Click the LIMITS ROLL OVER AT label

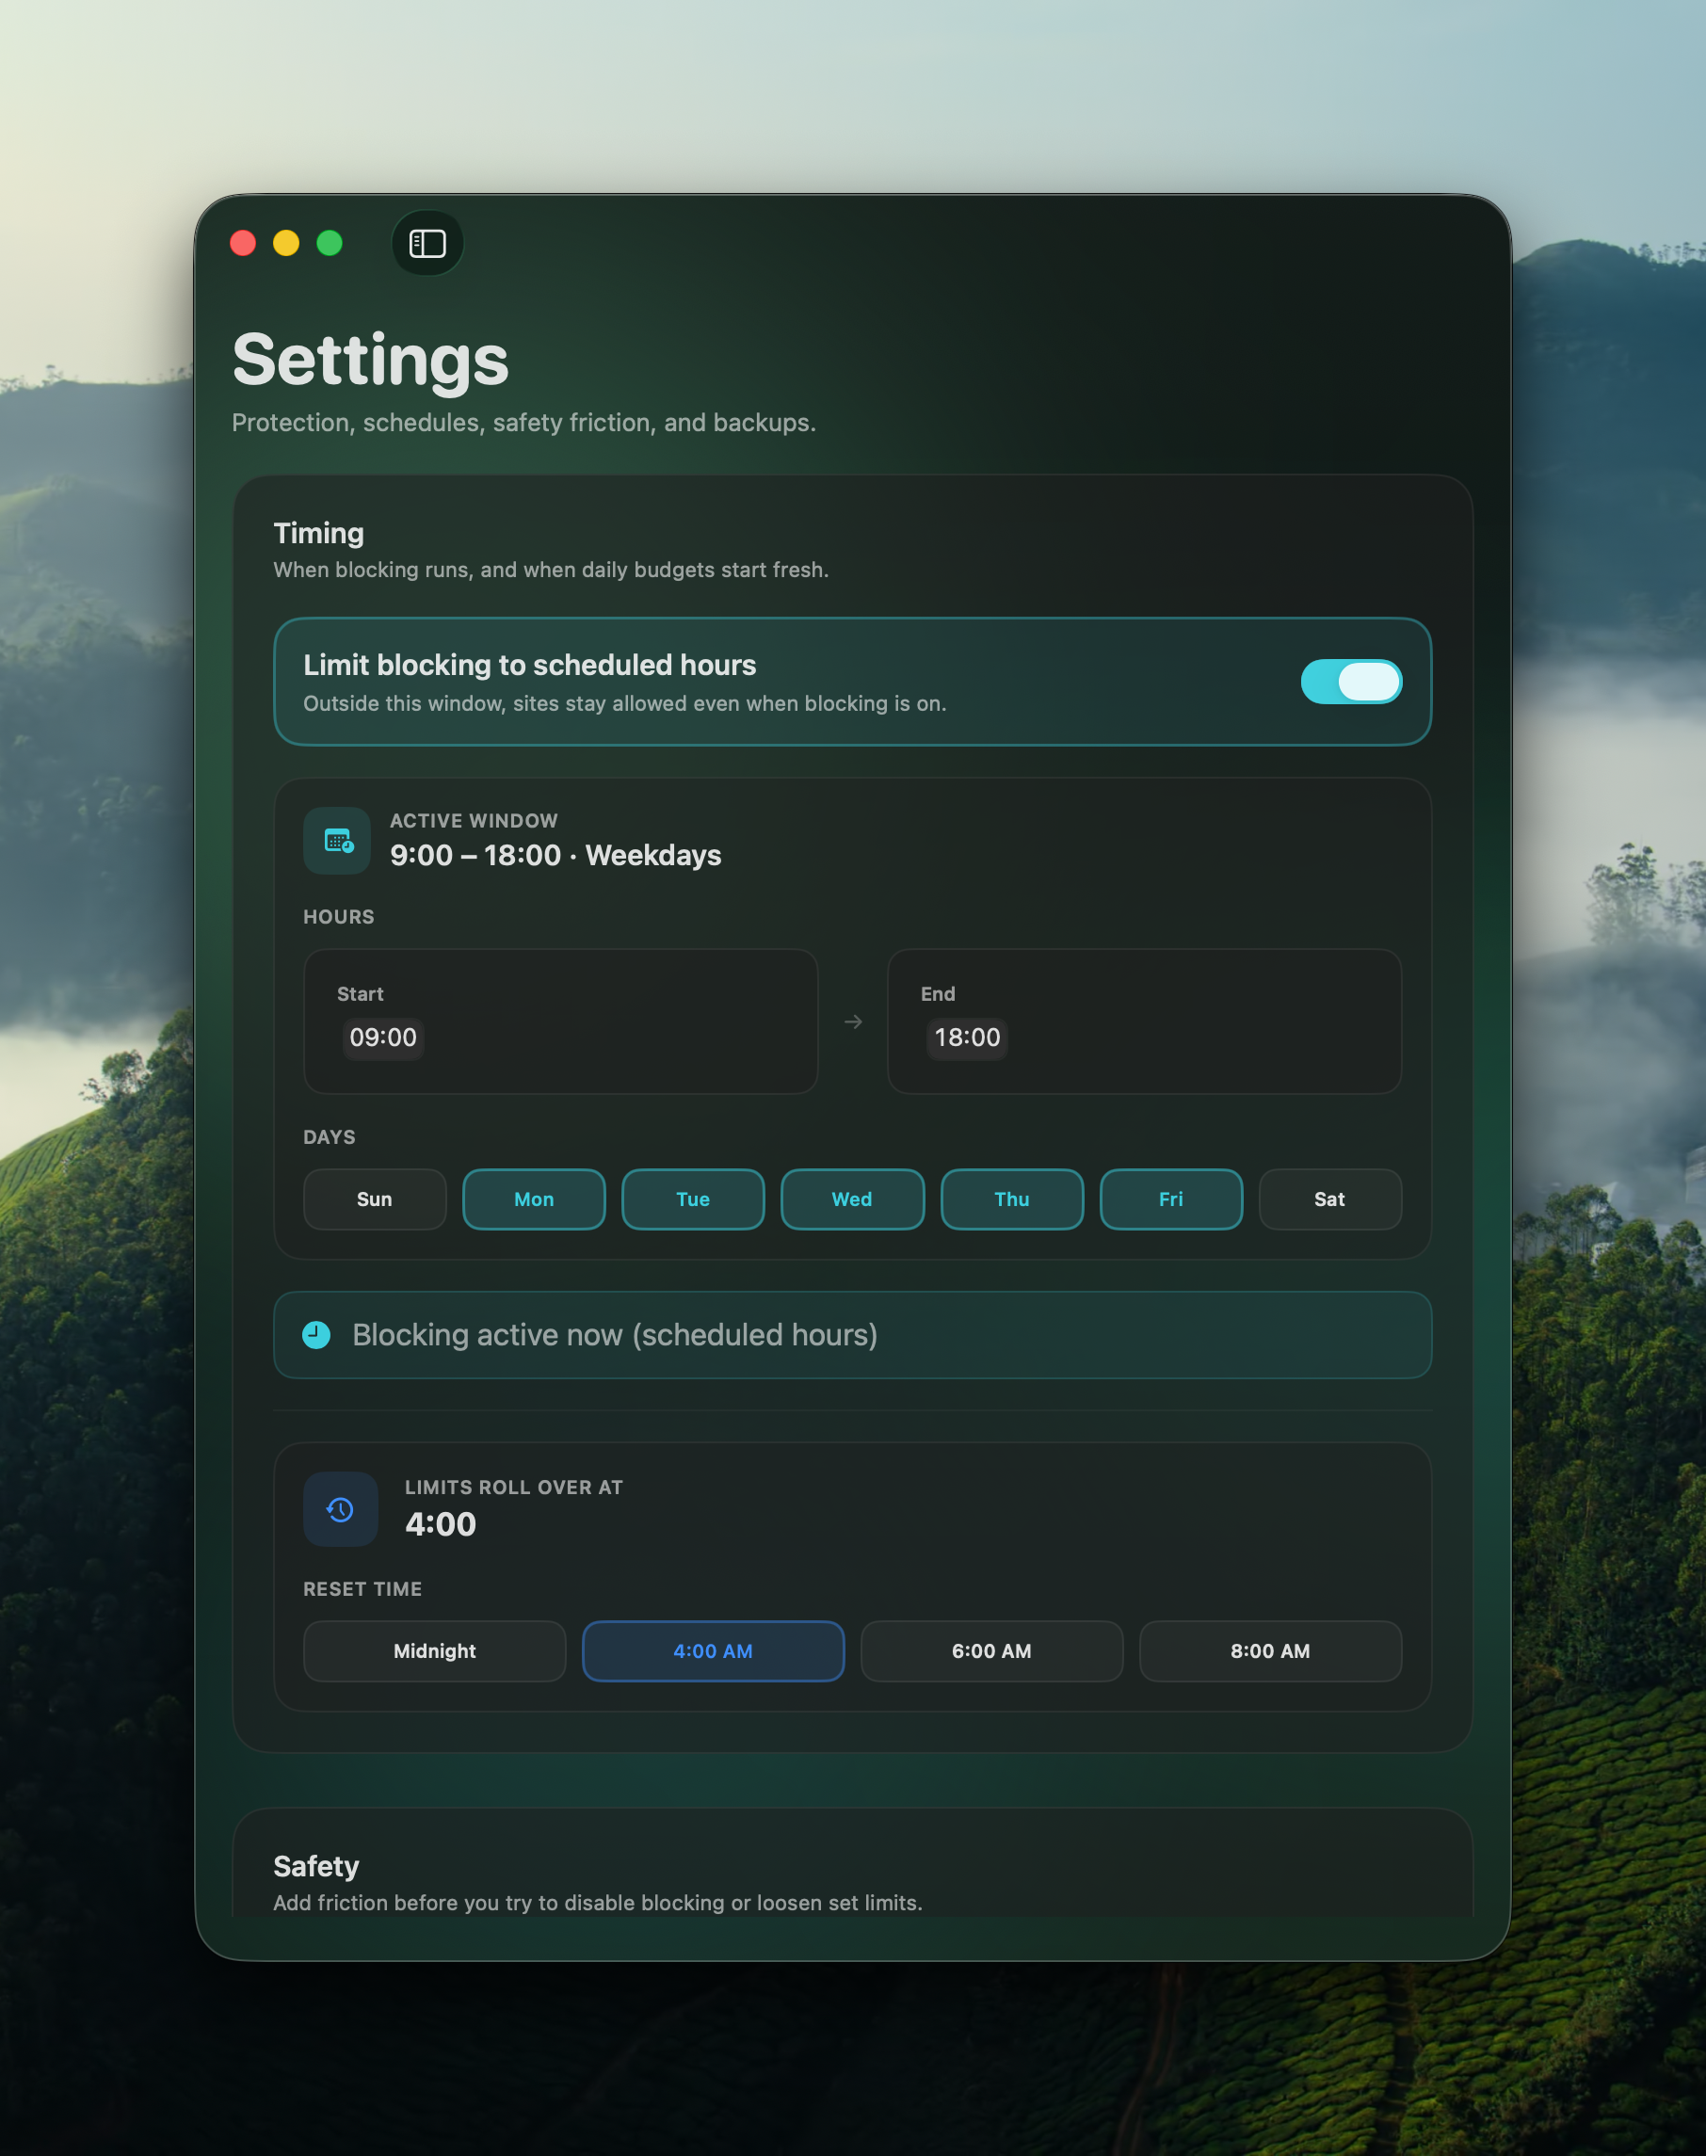(x=513, y=1487)
